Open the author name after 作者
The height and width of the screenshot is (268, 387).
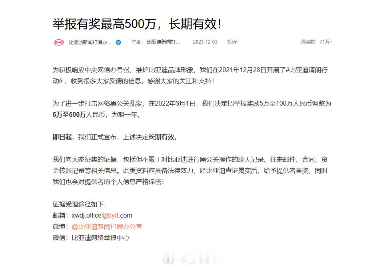pos(164,42)
